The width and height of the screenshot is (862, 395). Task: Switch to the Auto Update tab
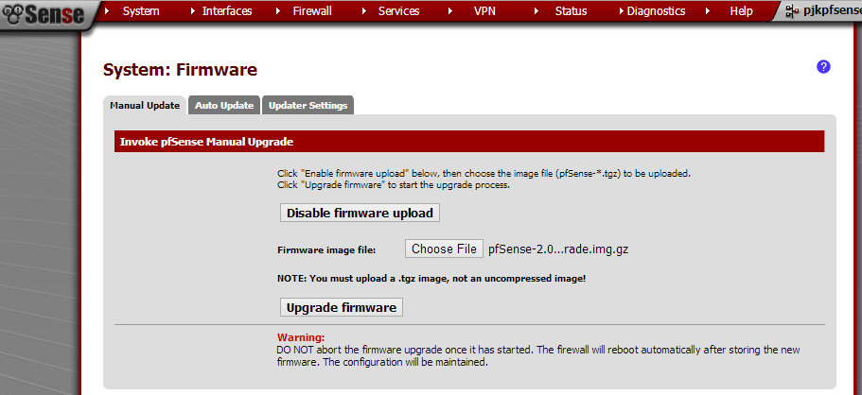pyautogui.click(x=224, y=105)
